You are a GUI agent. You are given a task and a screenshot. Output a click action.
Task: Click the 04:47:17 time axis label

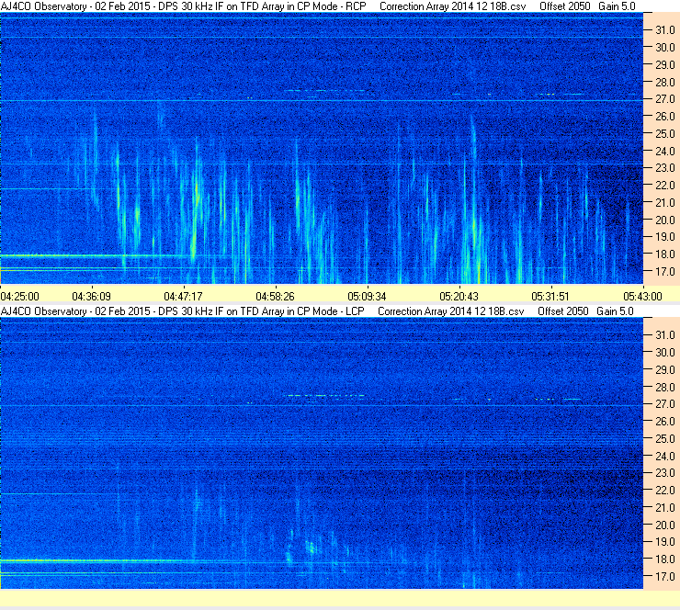pyautogui.click(x=184, y=297)
